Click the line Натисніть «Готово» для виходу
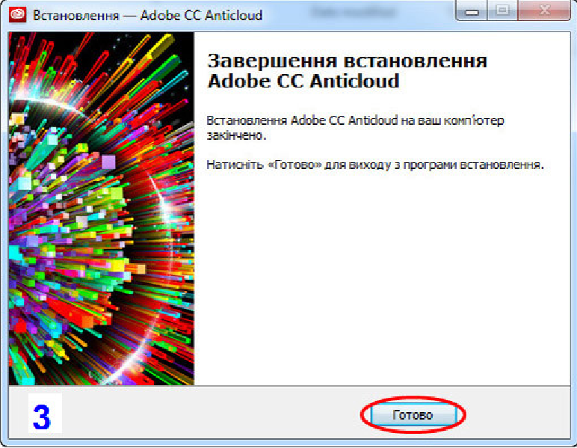 click(375, 165)
